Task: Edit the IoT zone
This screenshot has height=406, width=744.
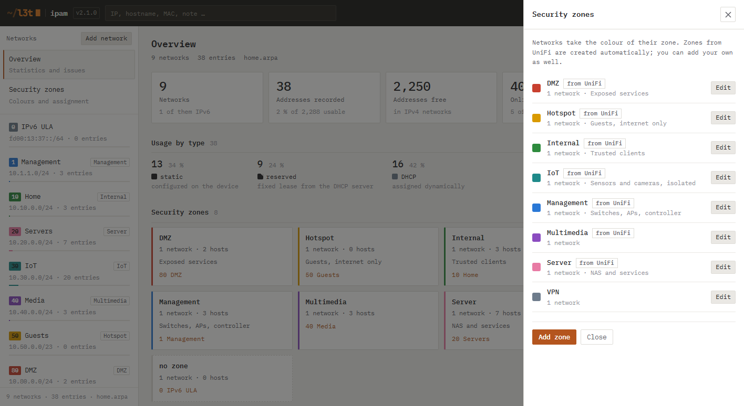Action: [723, 177]
